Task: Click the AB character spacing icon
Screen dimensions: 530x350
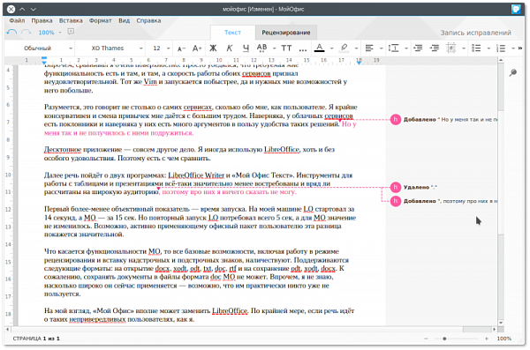Action: (x=261, y=48)
